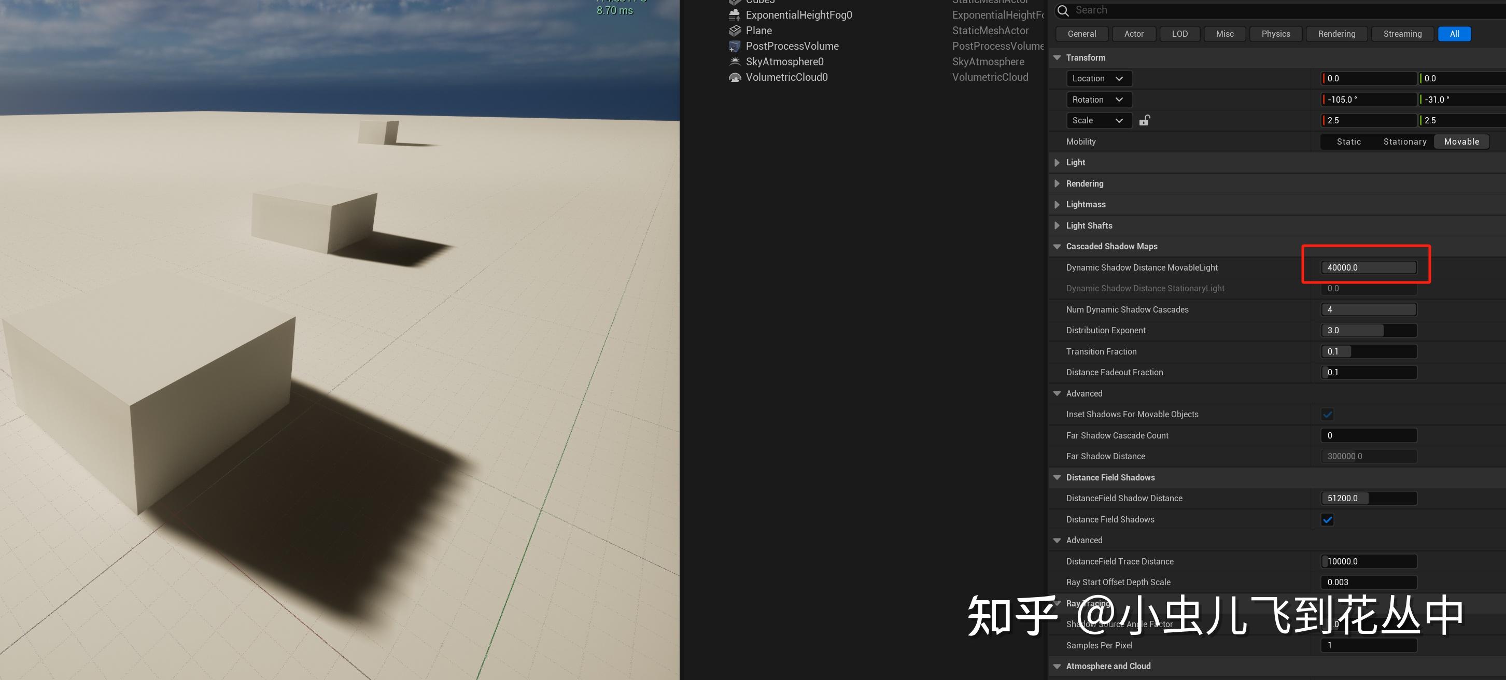Viewport: 1506px width, 680px height.
Task: Click the Distribution Exponent slider field
Action: (1369, 330)
